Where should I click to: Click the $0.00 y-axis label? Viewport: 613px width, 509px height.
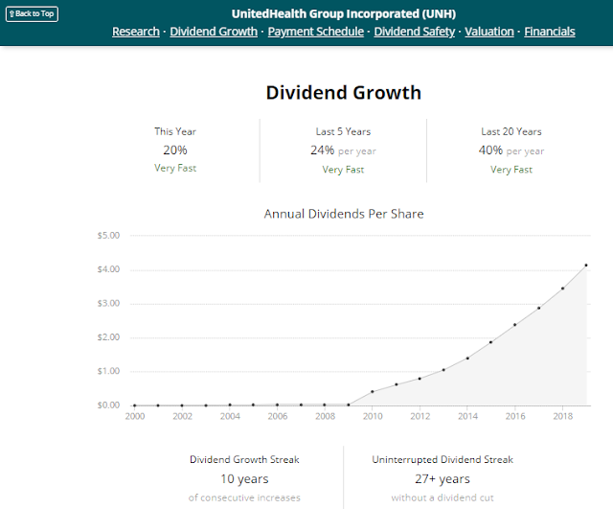[x=108, y=405]
